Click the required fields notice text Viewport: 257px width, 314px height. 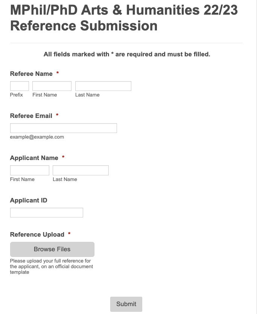tap(127, 54)
